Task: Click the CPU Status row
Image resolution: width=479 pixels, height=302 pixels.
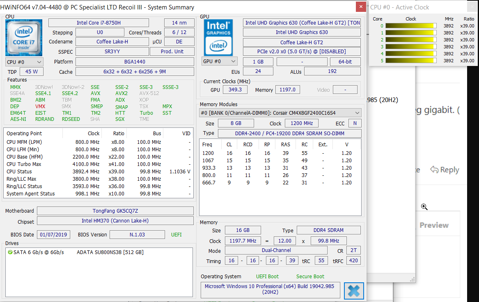Action: pyautogui.click(x=99, y=171)
